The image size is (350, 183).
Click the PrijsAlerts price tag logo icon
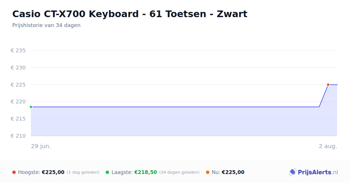click(293, 172)
